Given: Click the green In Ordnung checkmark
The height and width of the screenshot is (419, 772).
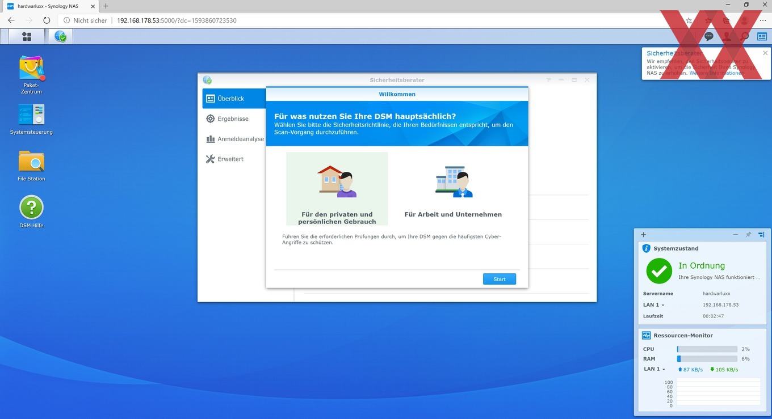Looking at the screenshot, I should tap(659, 271).
